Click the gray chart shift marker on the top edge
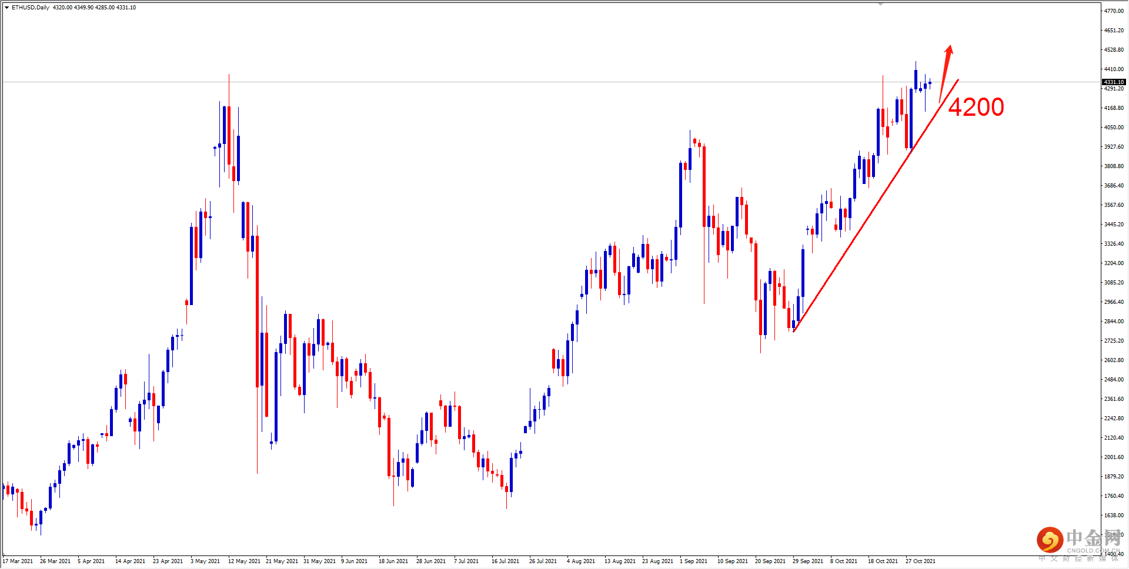This screenshot has width=1129, height=569. [x=881, y=4]
